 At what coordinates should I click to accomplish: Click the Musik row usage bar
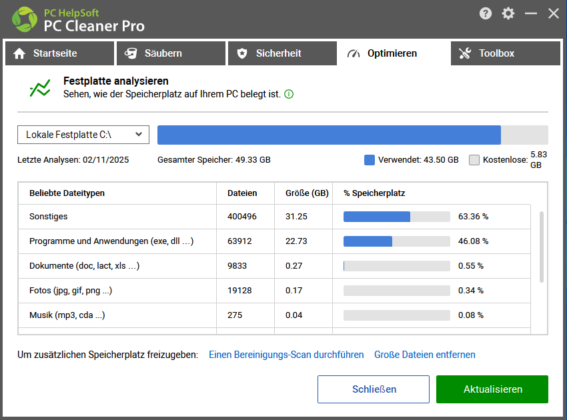click(x=397, y=315)
